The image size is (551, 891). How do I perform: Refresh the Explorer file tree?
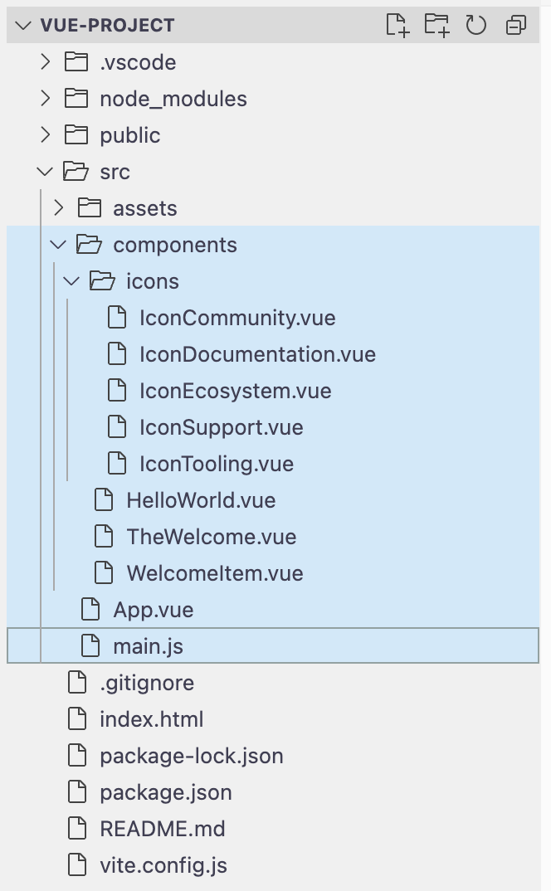(x=476, y=26)
